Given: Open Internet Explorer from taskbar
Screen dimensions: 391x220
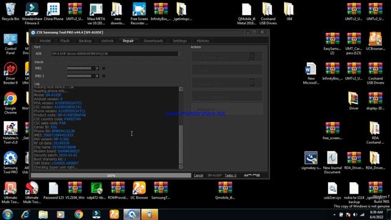Looking at the screenshot, I should (26, 215).
